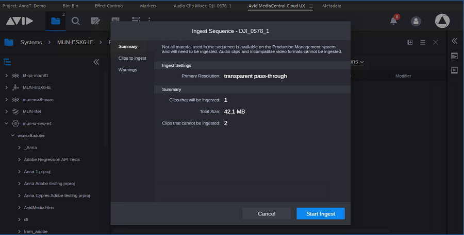Click the MUN-ESX6-IE system icon
The image size is (464, 235).
15,88
